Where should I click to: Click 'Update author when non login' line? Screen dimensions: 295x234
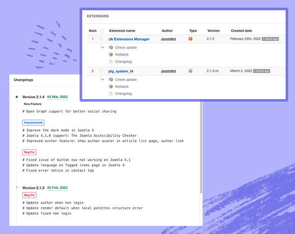point(53,203)
